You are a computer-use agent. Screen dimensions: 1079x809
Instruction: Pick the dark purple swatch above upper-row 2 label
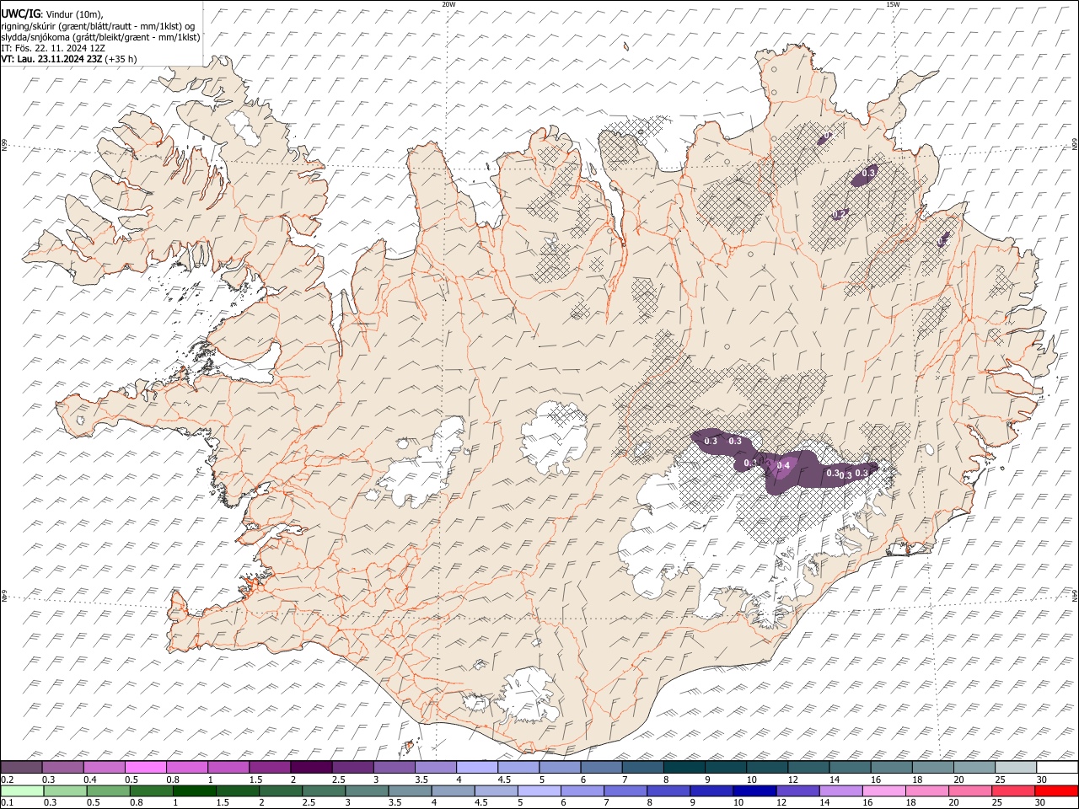click(311, 768)
